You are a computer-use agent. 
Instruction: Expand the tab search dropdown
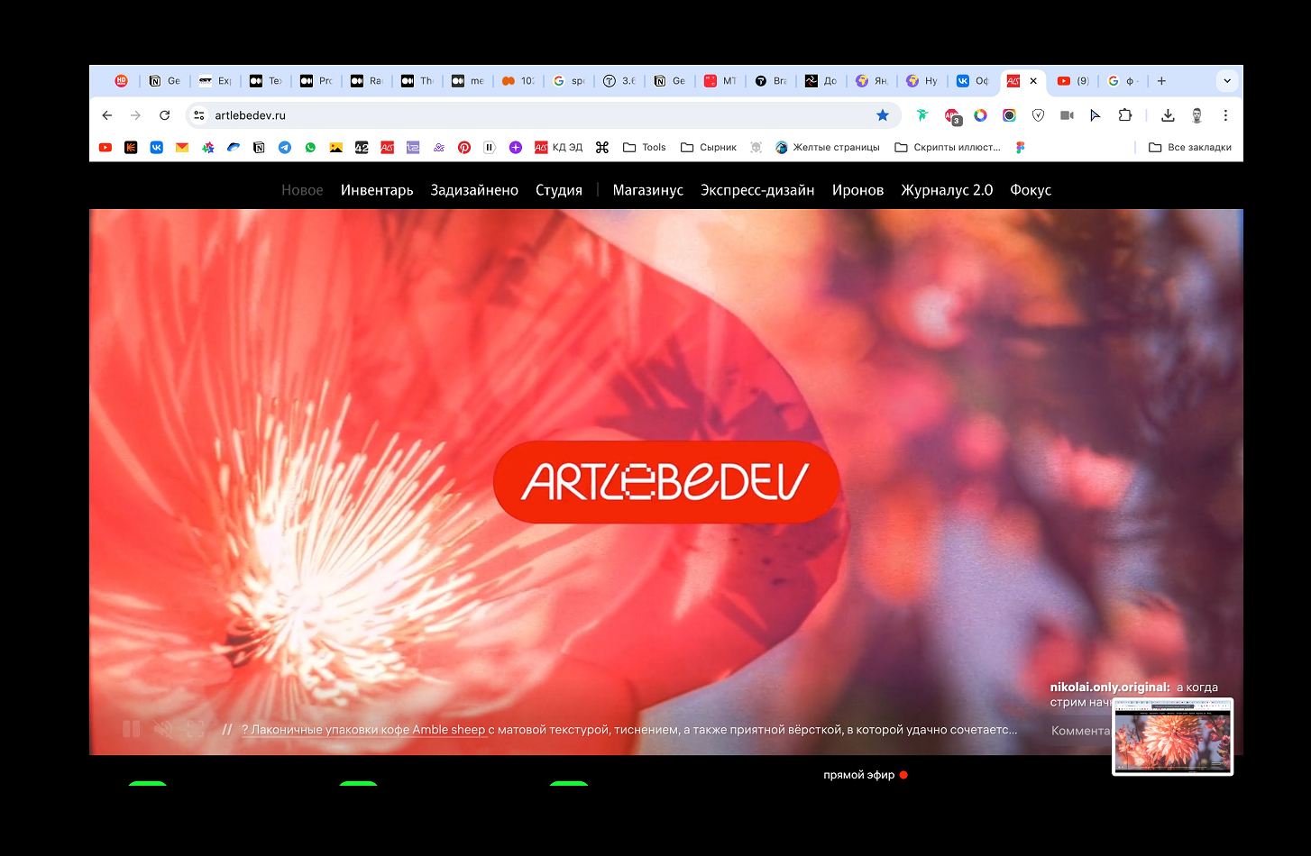pos(1226,81)
